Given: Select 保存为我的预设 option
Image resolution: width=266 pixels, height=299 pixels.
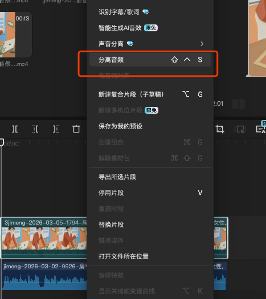Looking at the screenshot, I should point(150,126).
